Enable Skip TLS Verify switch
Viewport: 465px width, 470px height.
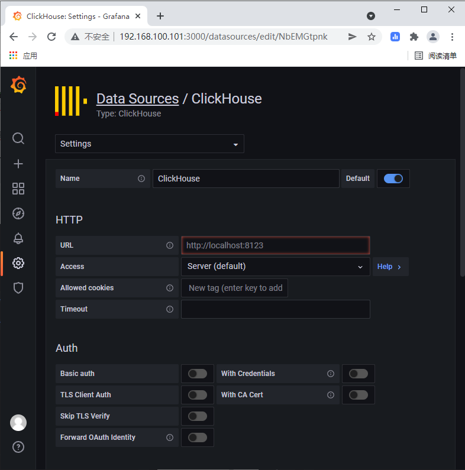click(198, 416)
